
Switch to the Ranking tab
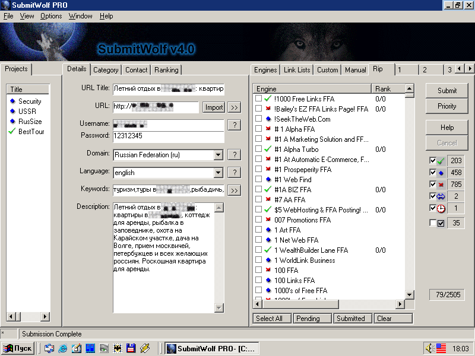coord(166,70)
